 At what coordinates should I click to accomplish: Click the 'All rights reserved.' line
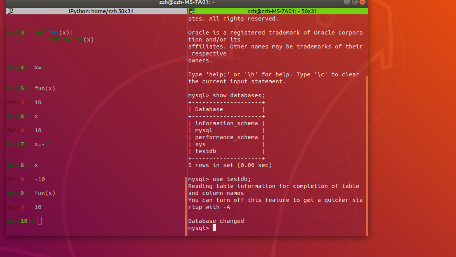(x=233, y=19)
